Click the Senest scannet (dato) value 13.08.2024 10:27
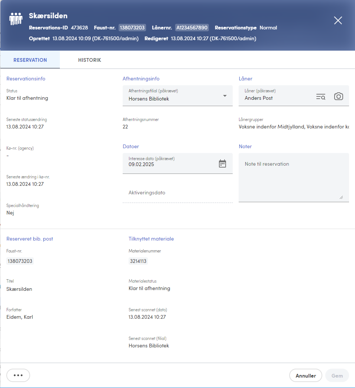 point(147,317)
